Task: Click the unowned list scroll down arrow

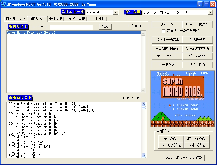Action: click(144, 156)
